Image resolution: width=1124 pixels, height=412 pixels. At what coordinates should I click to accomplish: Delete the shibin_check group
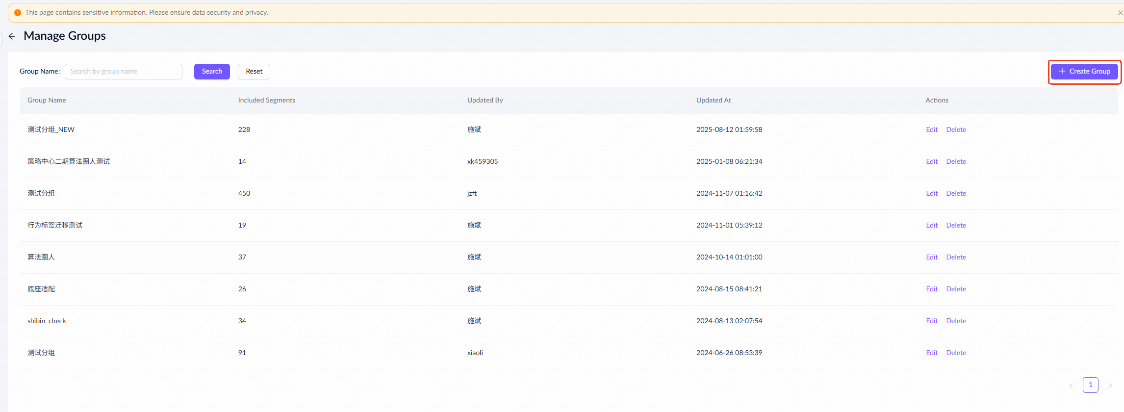pyautogui.click(x=956, y=321)
